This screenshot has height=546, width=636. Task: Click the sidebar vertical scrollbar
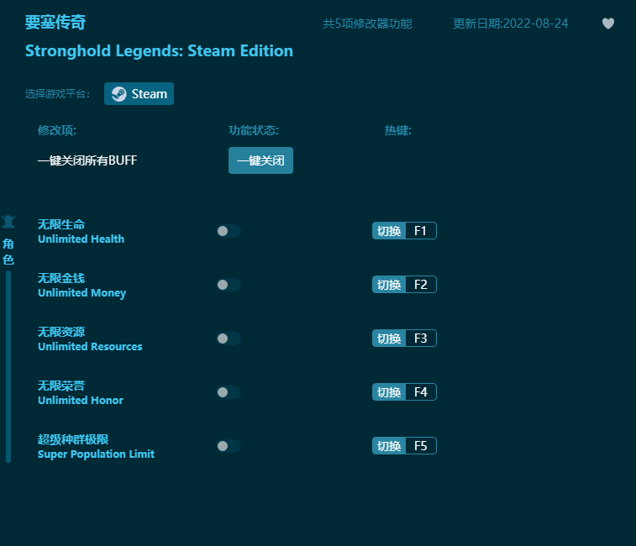8,367
